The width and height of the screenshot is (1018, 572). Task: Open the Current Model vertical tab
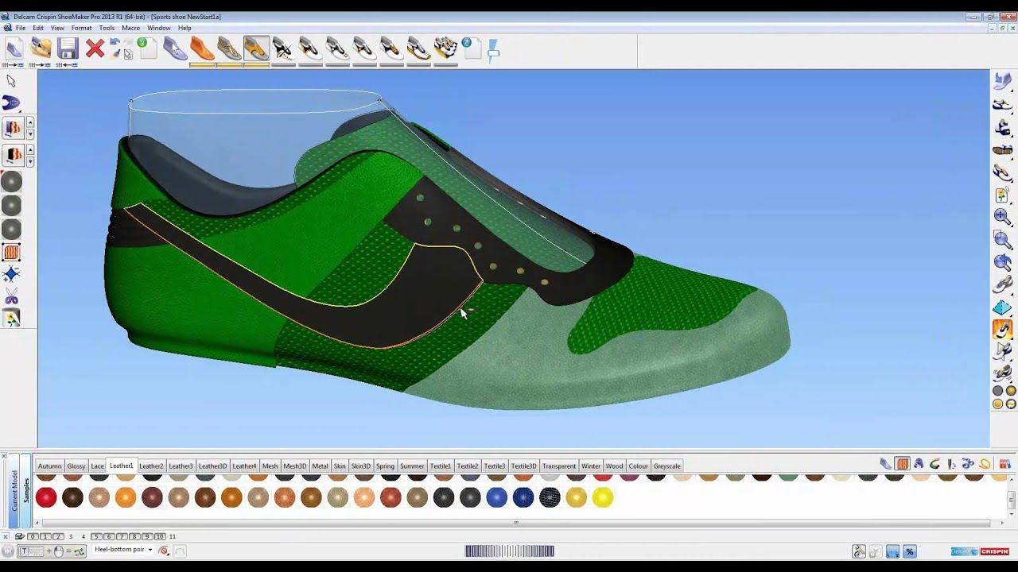click(x=14, y=491)
